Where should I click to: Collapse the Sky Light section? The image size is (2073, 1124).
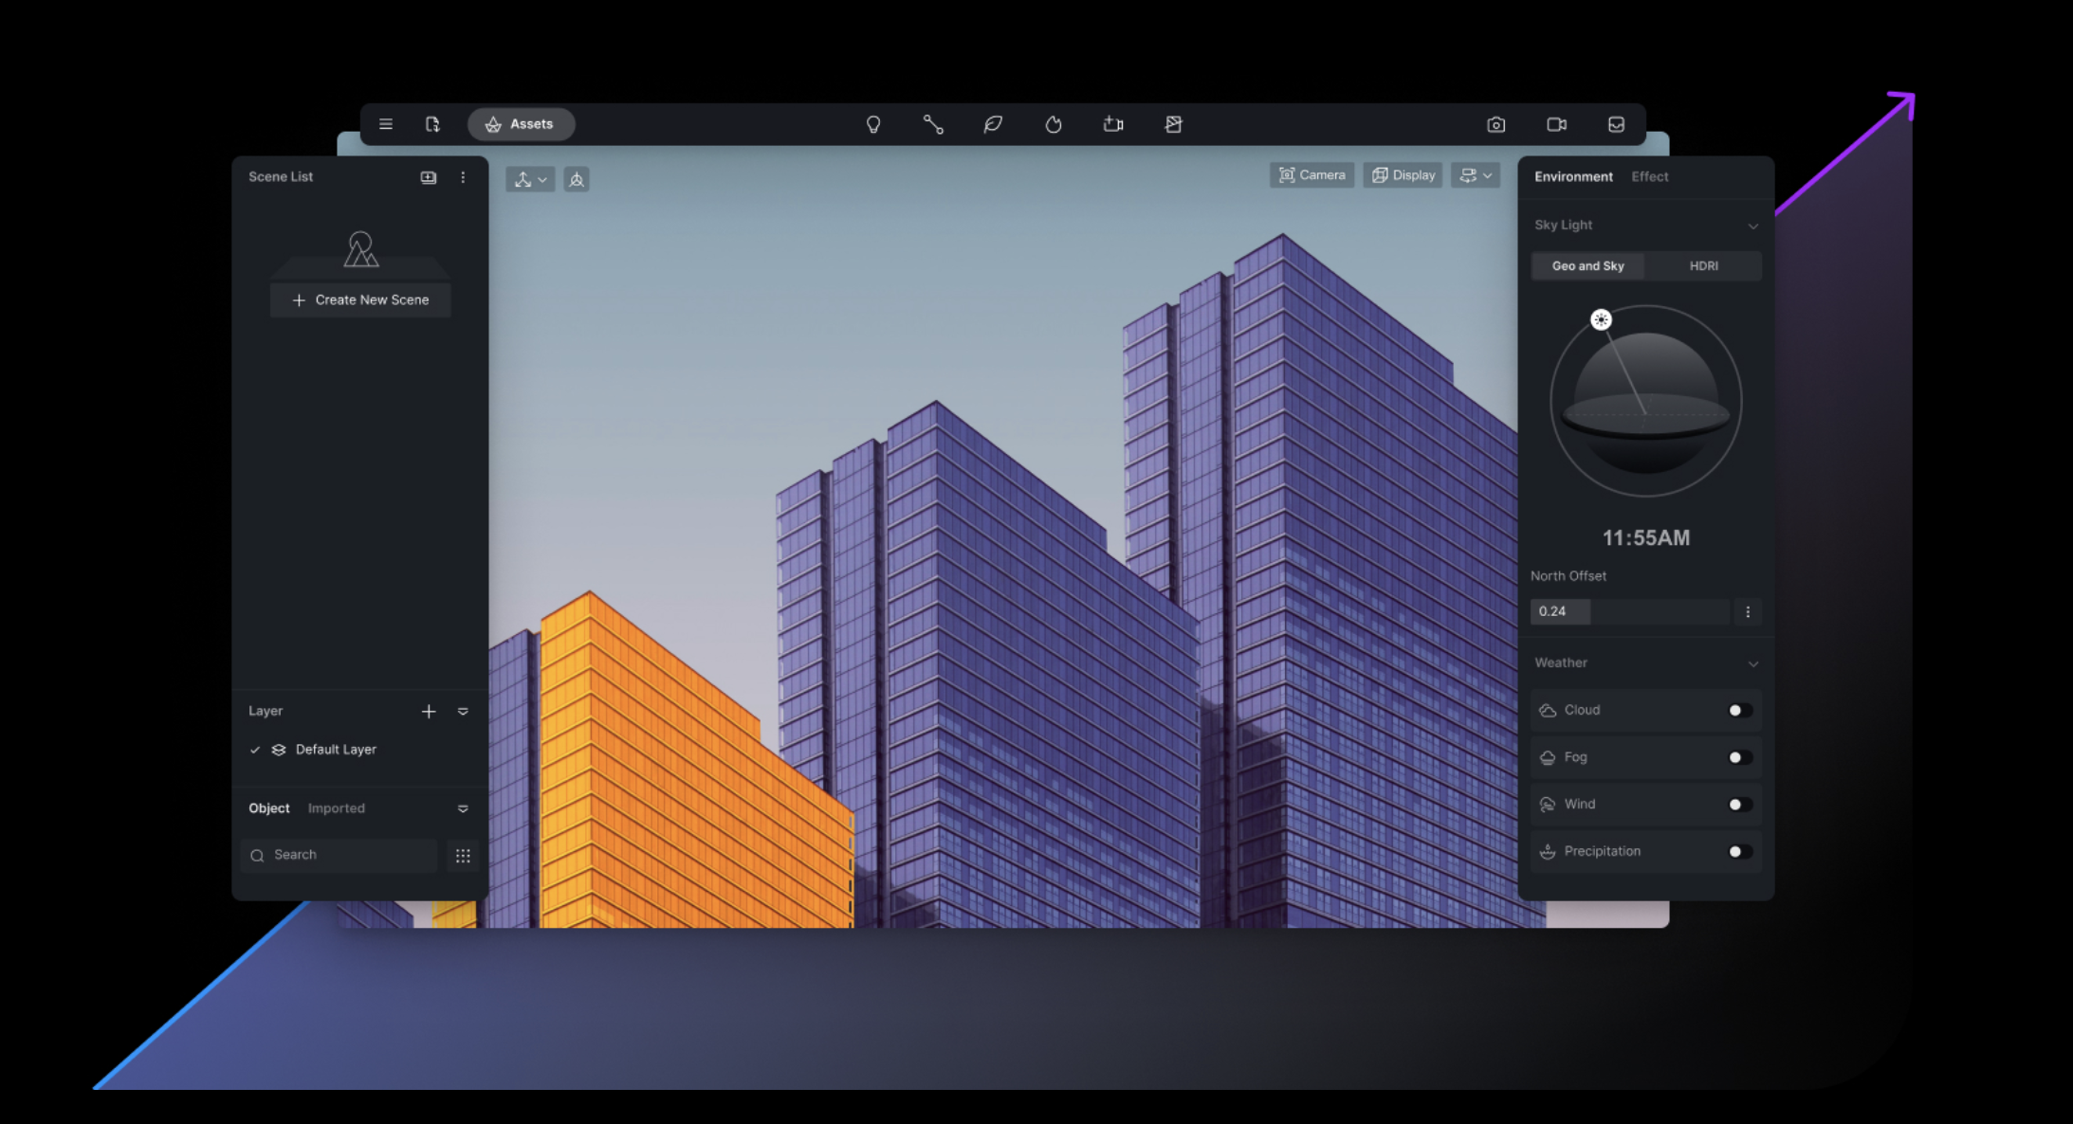tap(1753, 226)
